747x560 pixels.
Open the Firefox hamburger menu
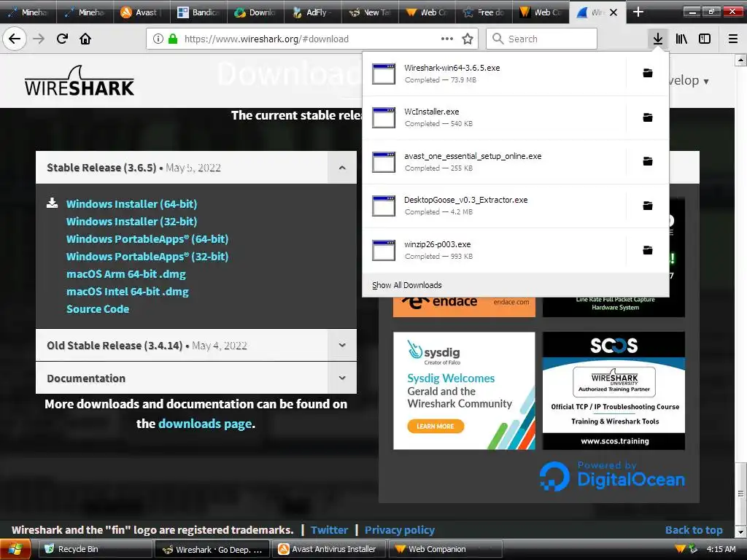pos(733,39)
